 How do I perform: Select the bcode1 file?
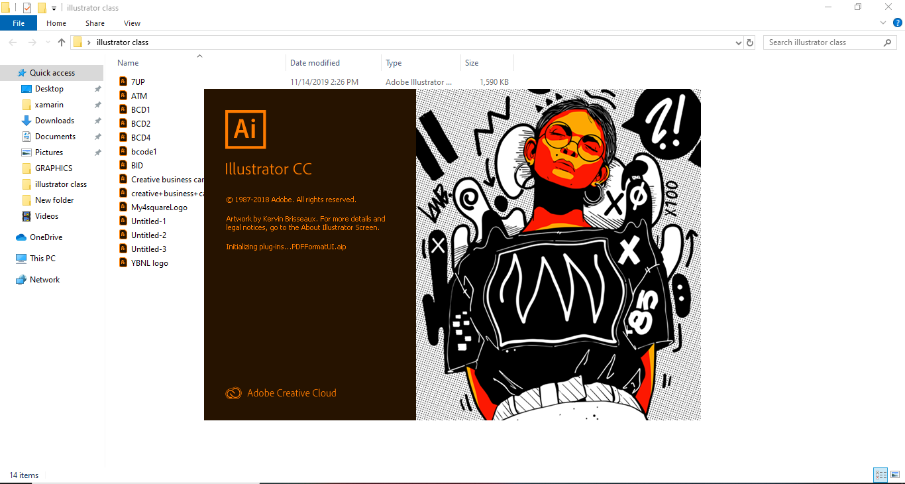(144, 152)
